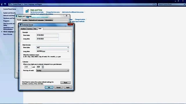Click the Control Panel address bar icon

10,4
